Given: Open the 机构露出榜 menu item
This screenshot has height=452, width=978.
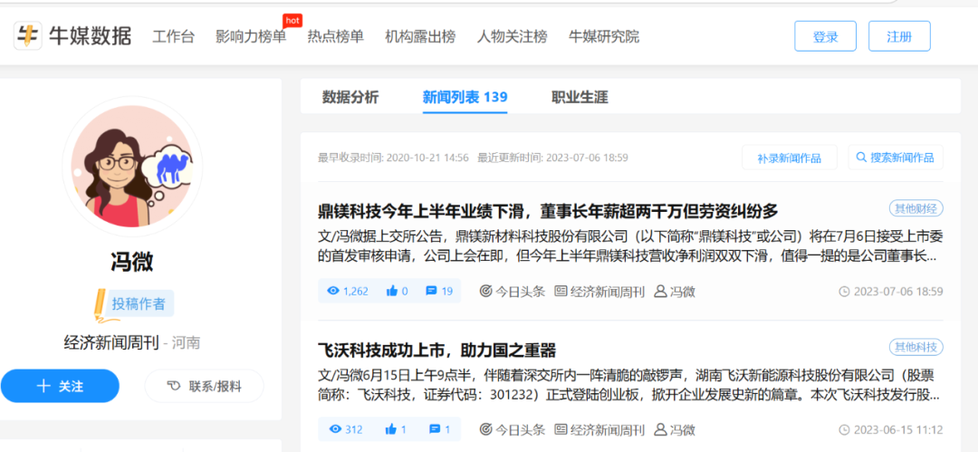Looking at the screenshot, I should (x=420, y=36).
